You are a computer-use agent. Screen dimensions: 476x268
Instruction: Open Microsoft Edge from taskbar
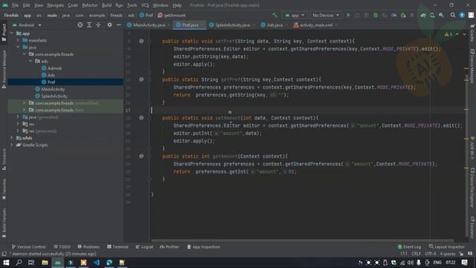point(109,263)
